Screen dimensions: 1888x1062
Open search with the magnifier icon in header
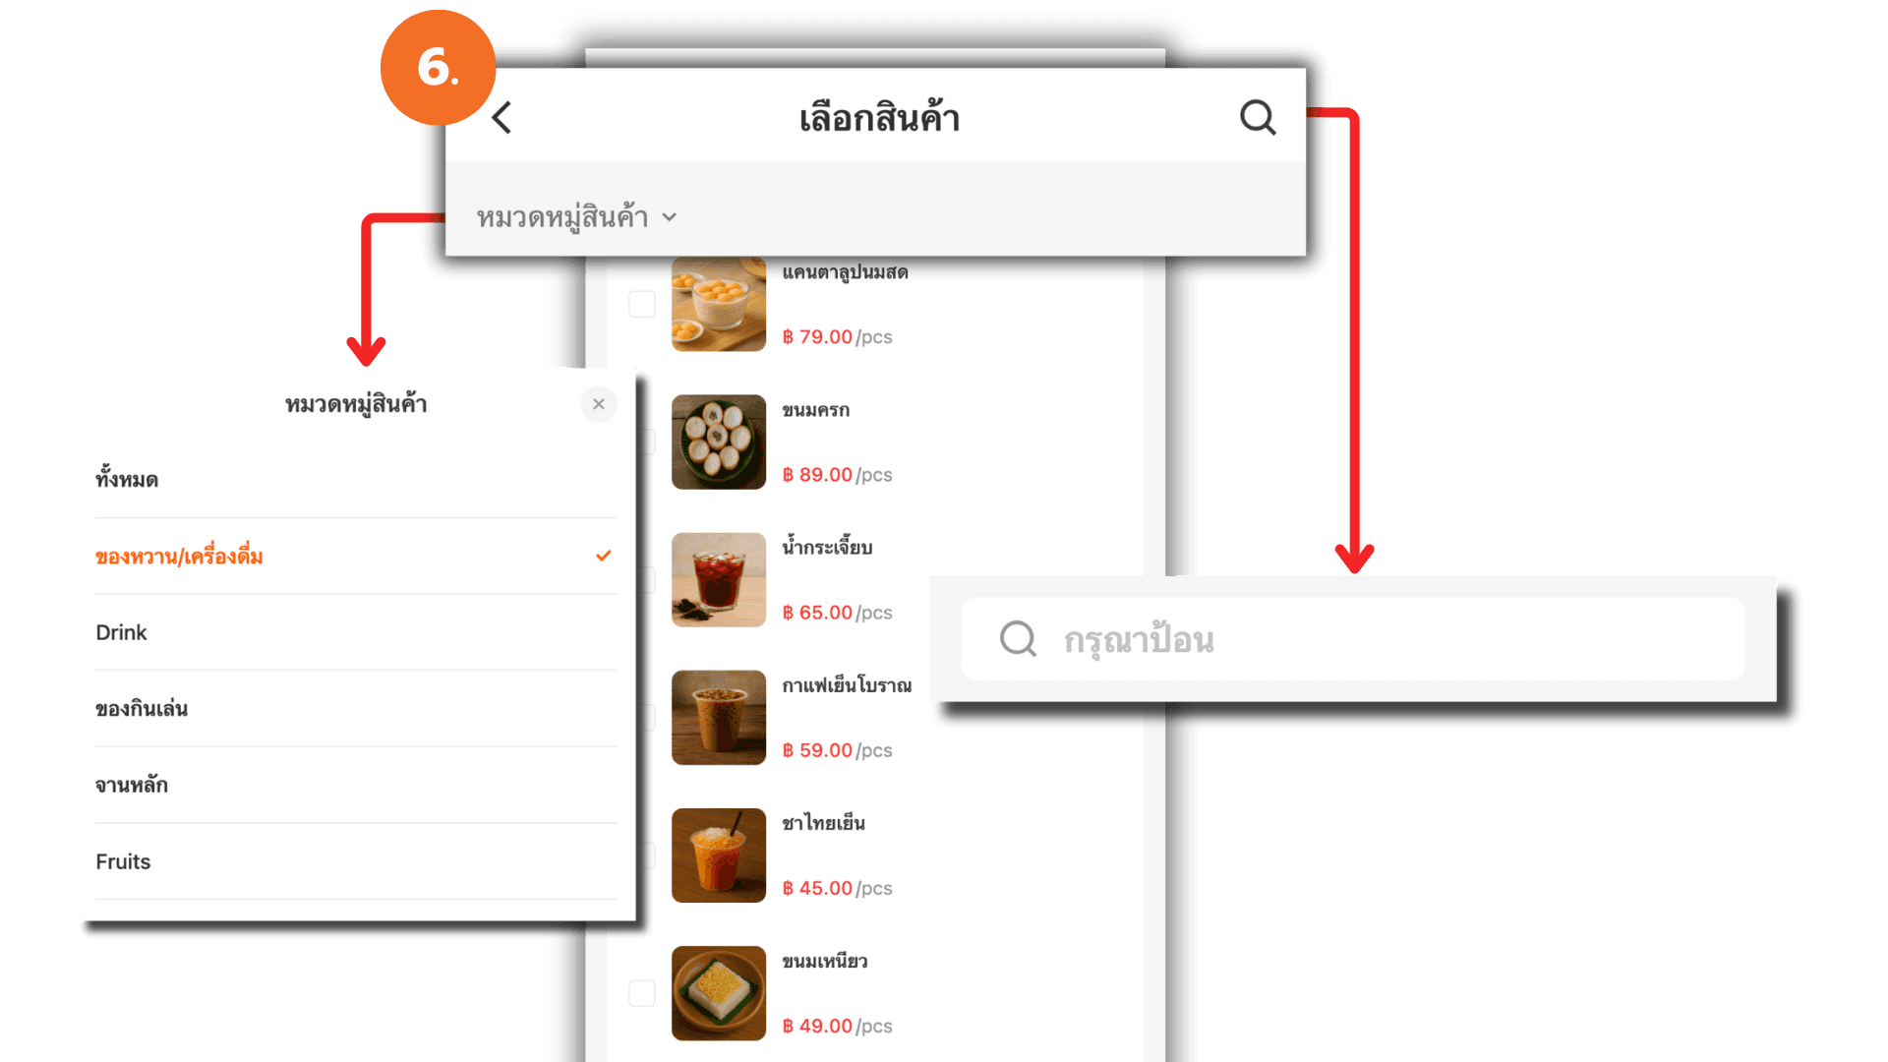1258,117
